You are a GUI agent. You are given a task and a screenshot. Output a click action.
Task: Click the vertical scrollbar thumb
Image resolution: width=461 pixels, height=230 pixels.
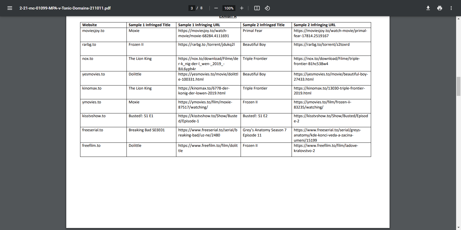click(x=458, y=86)
